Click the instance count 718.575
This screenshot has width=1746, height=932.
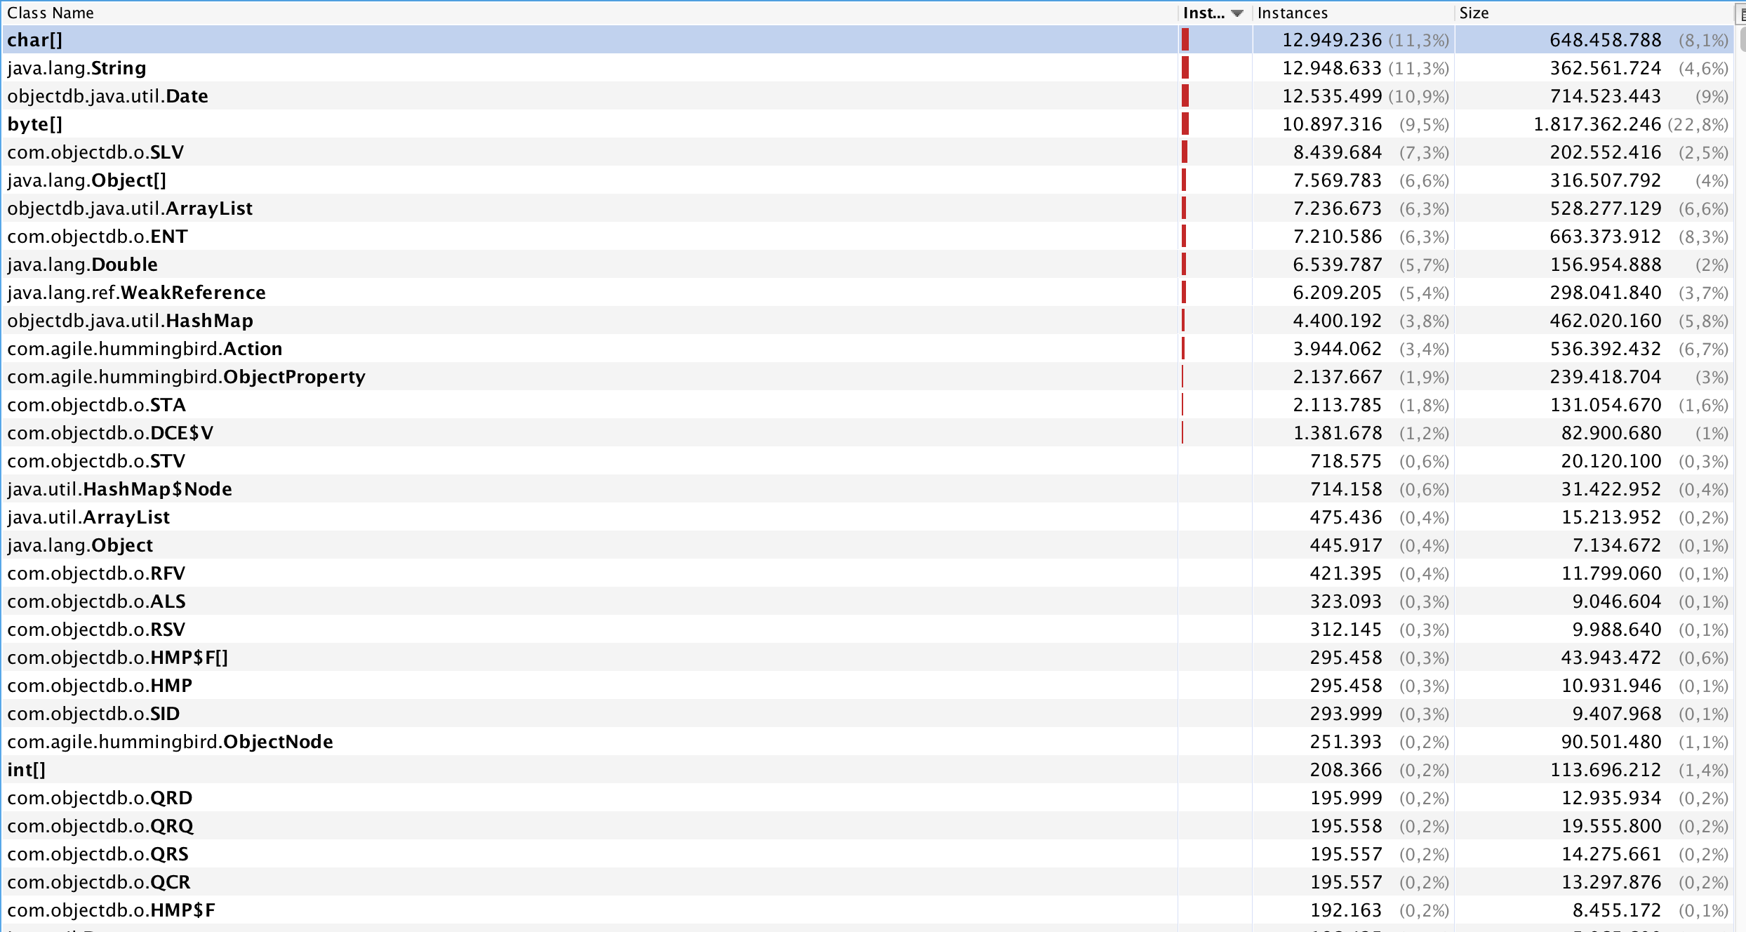1346,461
